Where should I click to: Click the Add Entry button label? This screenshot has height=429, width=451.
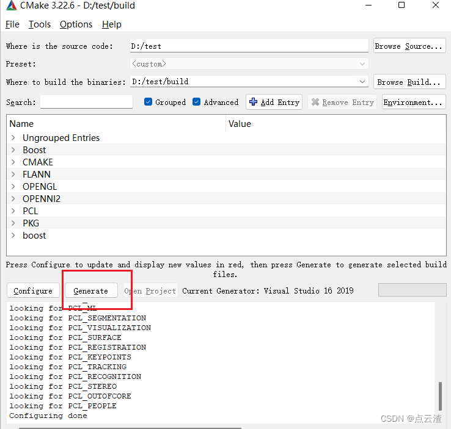280,103
